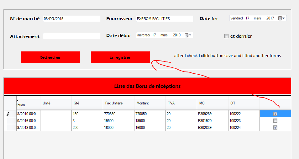Click the empty Attachement field
The height and width of the screenshot is (159, 299).
(71, 36)
